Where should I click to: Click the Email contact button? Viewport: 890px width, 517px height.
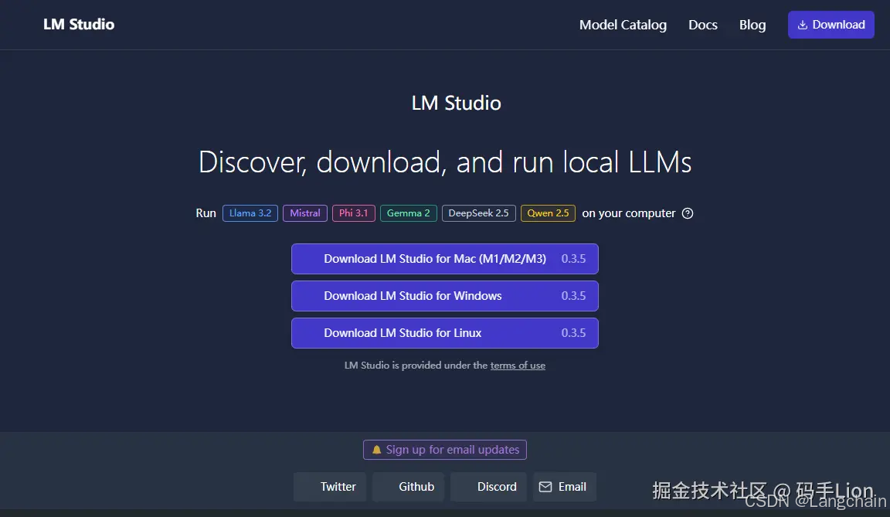564,487
